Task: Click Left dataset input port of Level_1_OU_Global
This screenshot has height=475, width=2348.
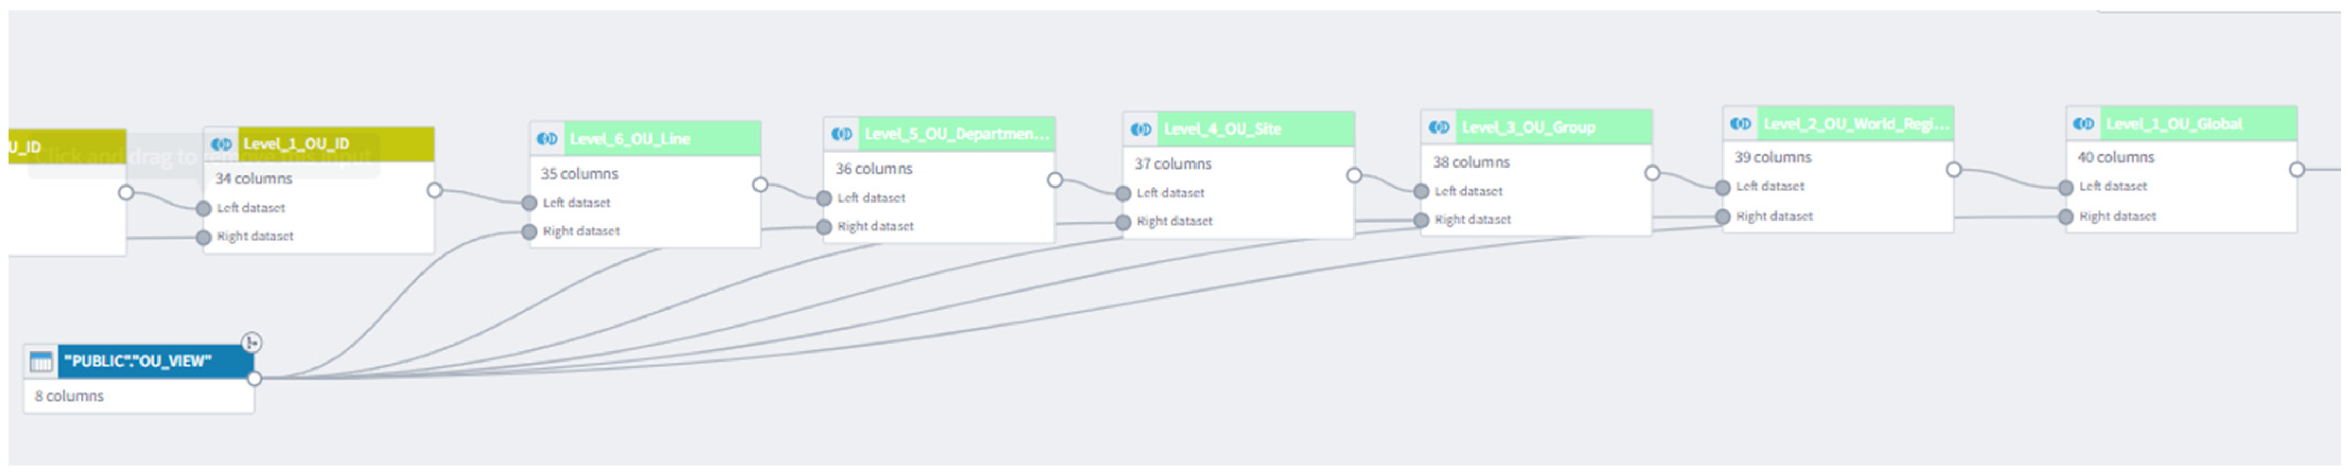Action: pyautogui.click(x=2065, y=188)
